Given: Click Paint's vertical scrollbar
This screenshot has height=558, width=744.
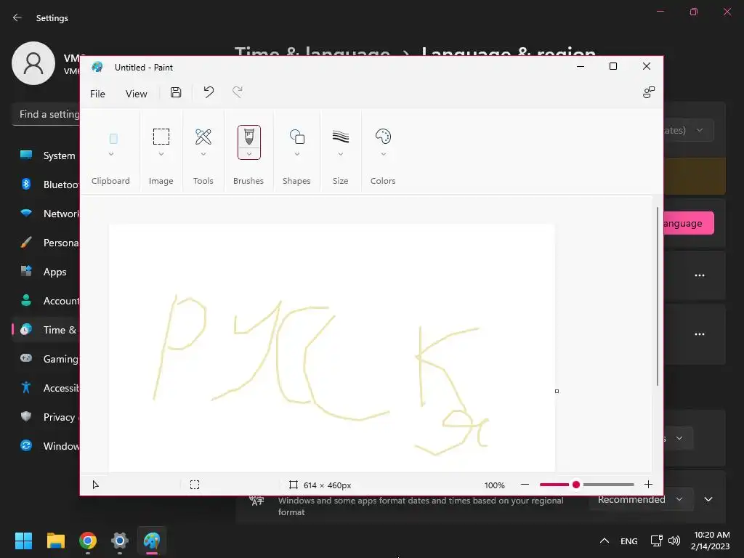Looking at the screenshot, I should [657, 296].
